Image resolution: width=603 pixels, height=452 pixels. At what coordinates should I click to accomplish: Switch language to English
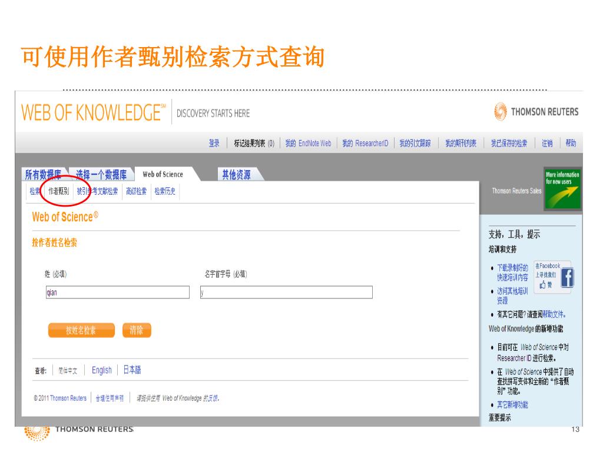pos(101,370)
